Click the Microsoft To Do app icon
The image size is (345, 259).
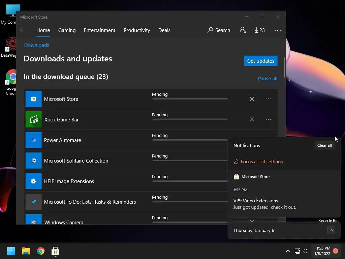(x=33, y=202)
